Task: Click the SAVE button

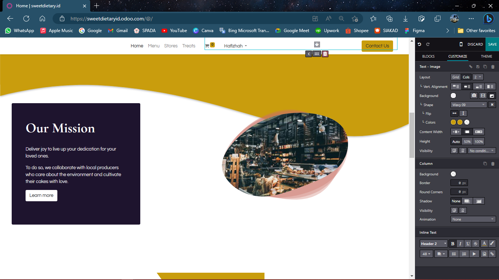Action: click(x=492, y=44)
